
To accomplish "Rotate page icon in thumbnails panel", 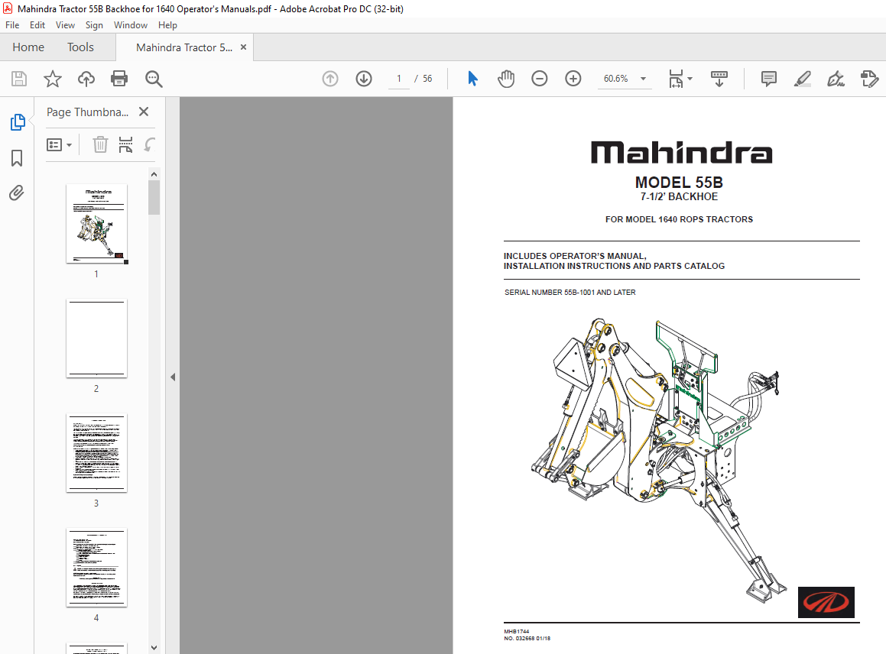I will click(x=149, y=145).
